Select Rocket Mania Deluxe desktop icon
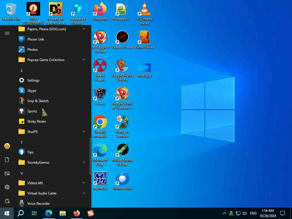The width and height of the screenshot is (292, 219). coord(122,155)
